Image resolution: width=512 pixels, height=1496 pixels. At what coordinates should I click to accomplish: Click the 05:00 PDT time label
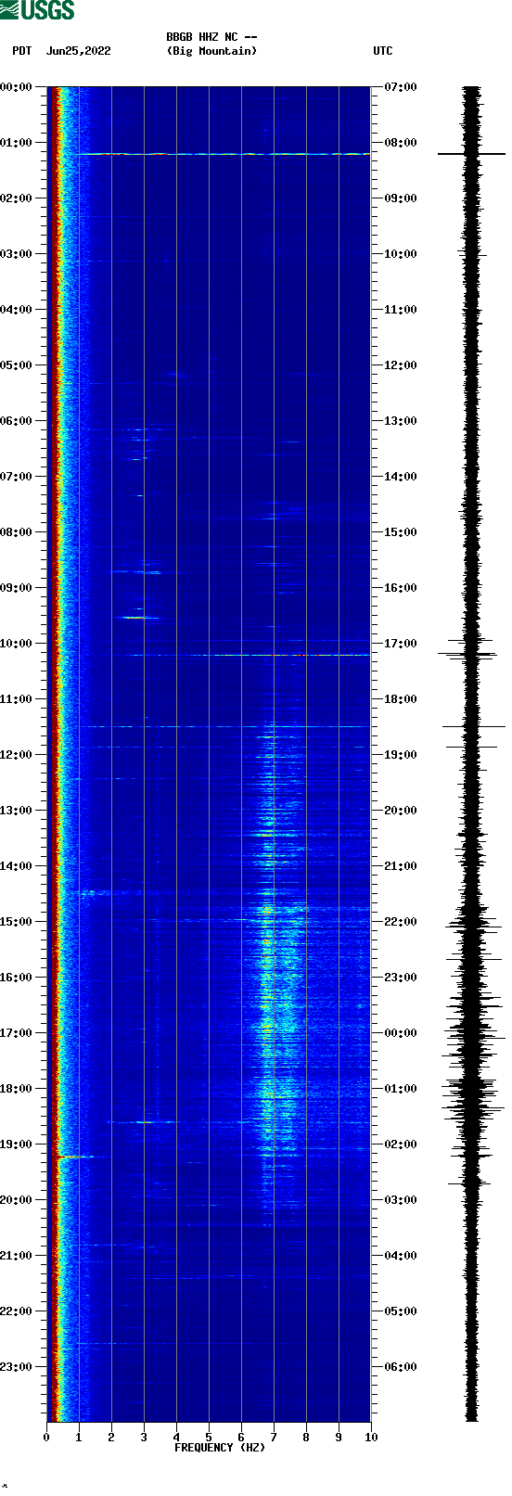[17, 365]
